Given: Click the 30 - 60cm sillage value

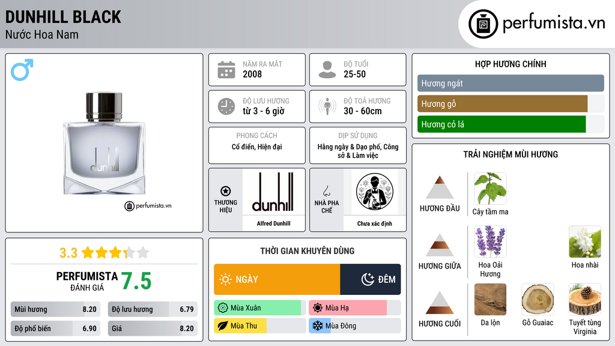Looking at the screenshot, I should click(x=363, y=111).
